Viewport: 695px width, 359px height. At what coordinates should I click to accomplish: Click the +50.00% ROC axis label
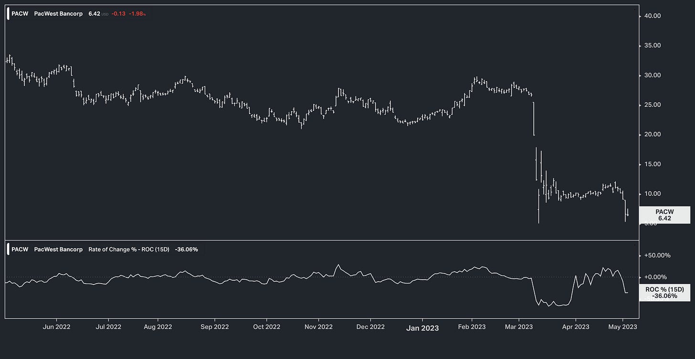[657, 255]
